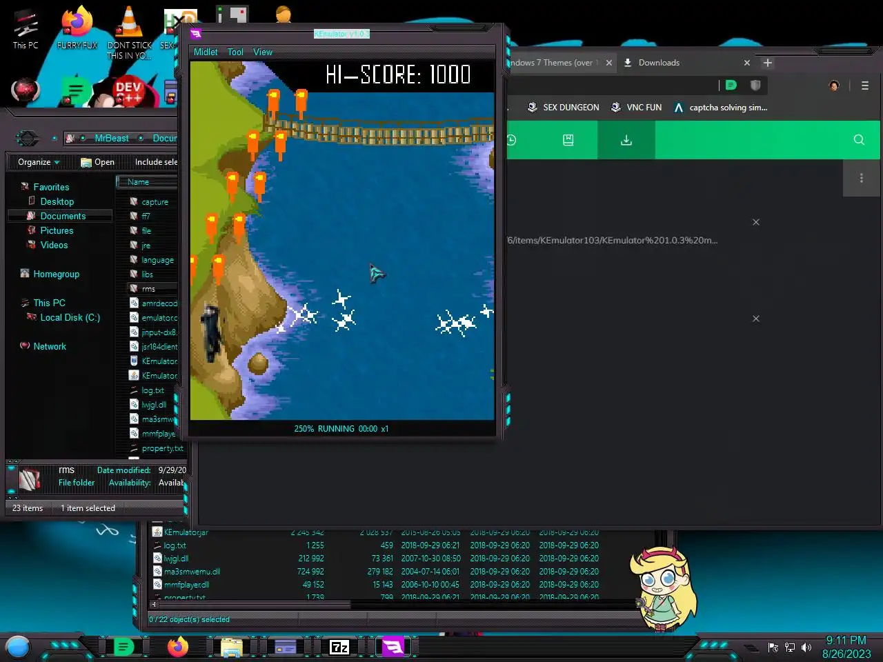This screenshot has width=883, height=662.
Task: Click the search magnifier in green toolbar
Action: 859,140
